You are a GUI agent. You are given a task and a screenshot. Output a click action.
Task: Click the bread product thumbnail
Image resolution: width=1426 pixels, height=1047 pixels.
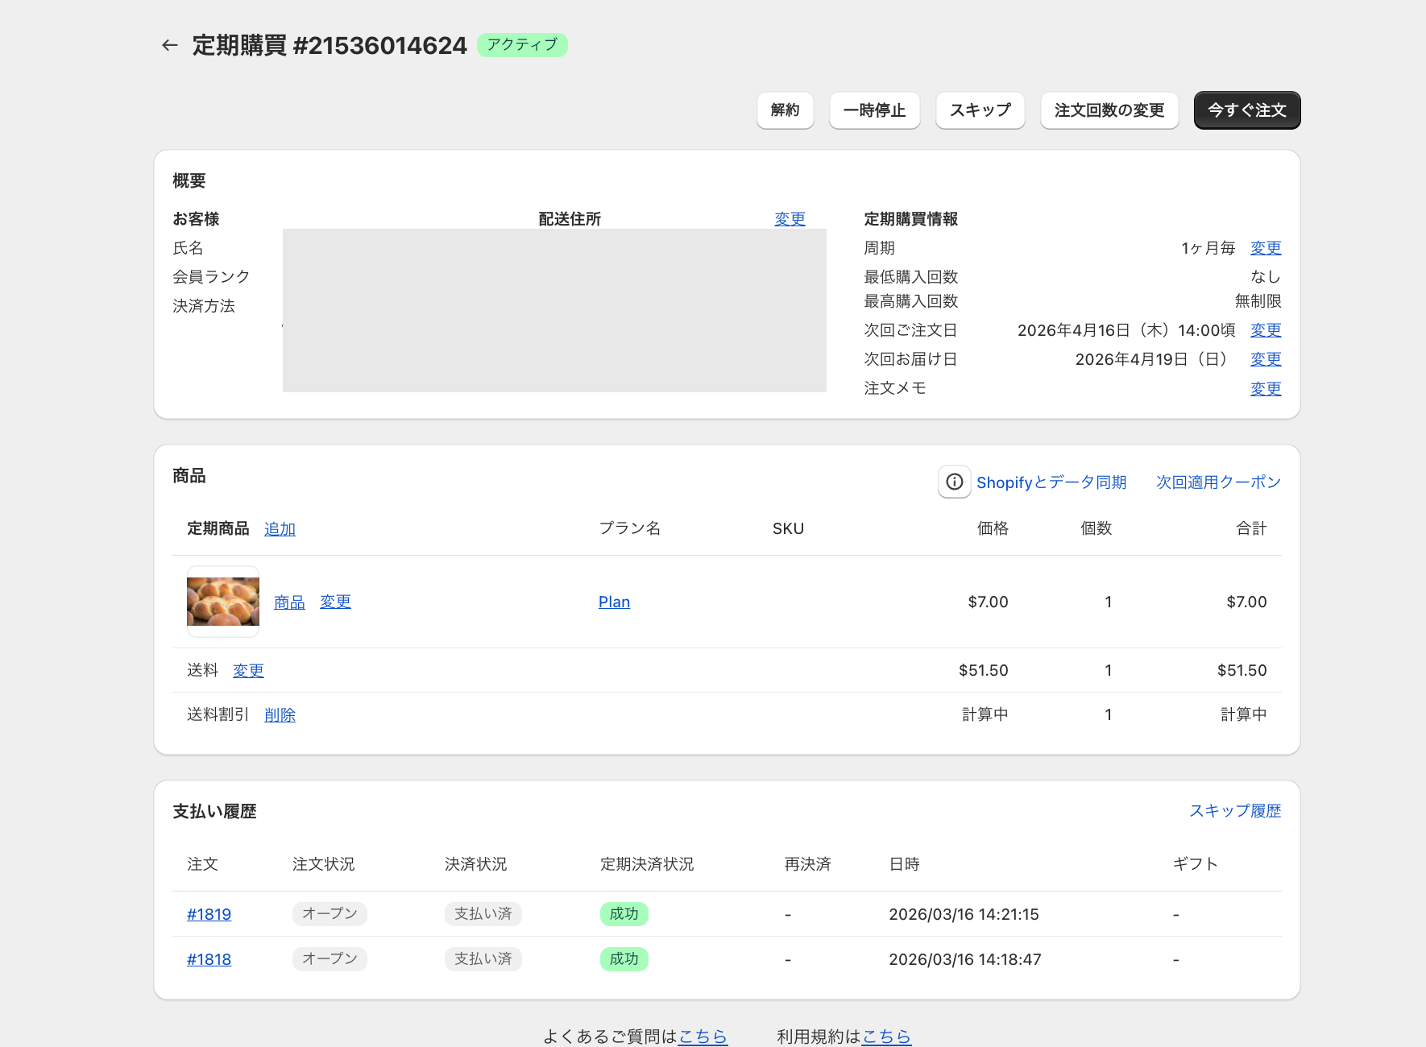223,602
